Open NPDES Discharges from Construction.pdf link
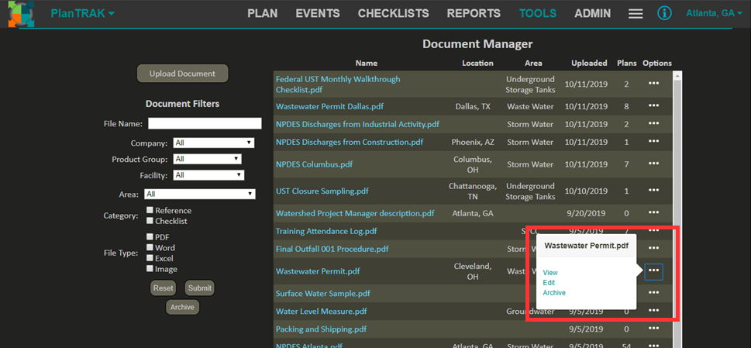Viewport: 751px width, 348px height. [x=350, y=142]
